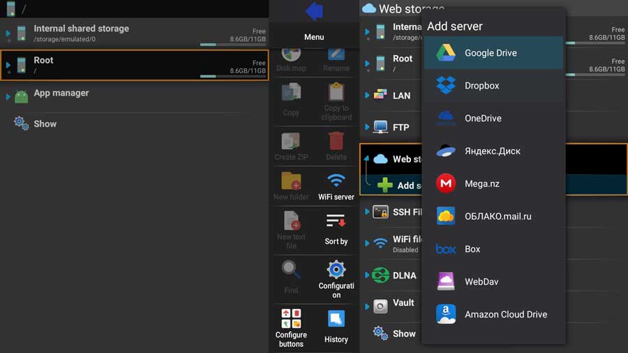Click left Internal shared storage usage bar
Screen dimensions: 628x353
click(x=232, y=45)
